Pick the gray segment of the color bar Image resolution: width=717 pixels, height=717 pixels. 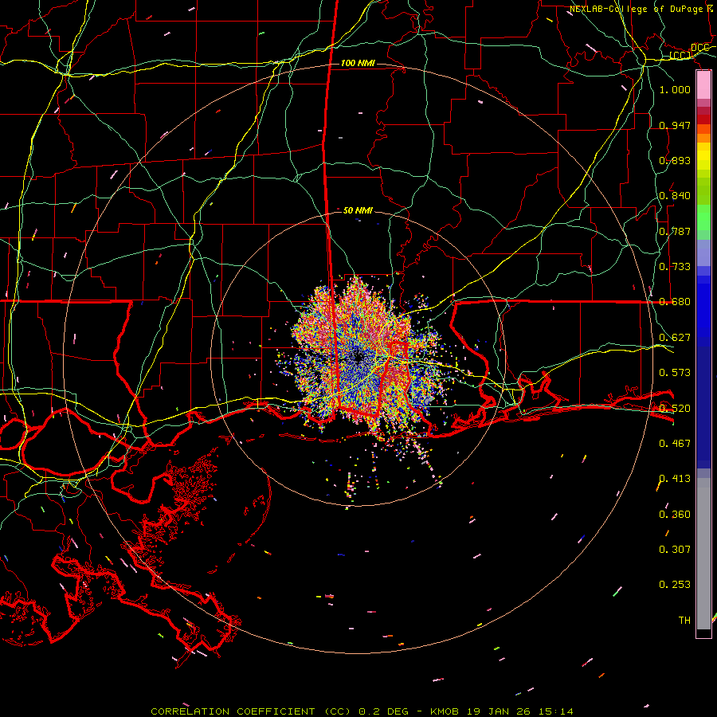(x=703, y=554)
